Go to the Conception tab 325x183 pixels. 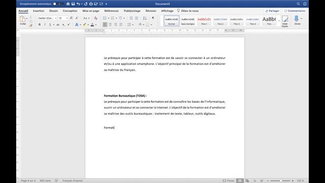pyautogui.click(x=70, y=11)
